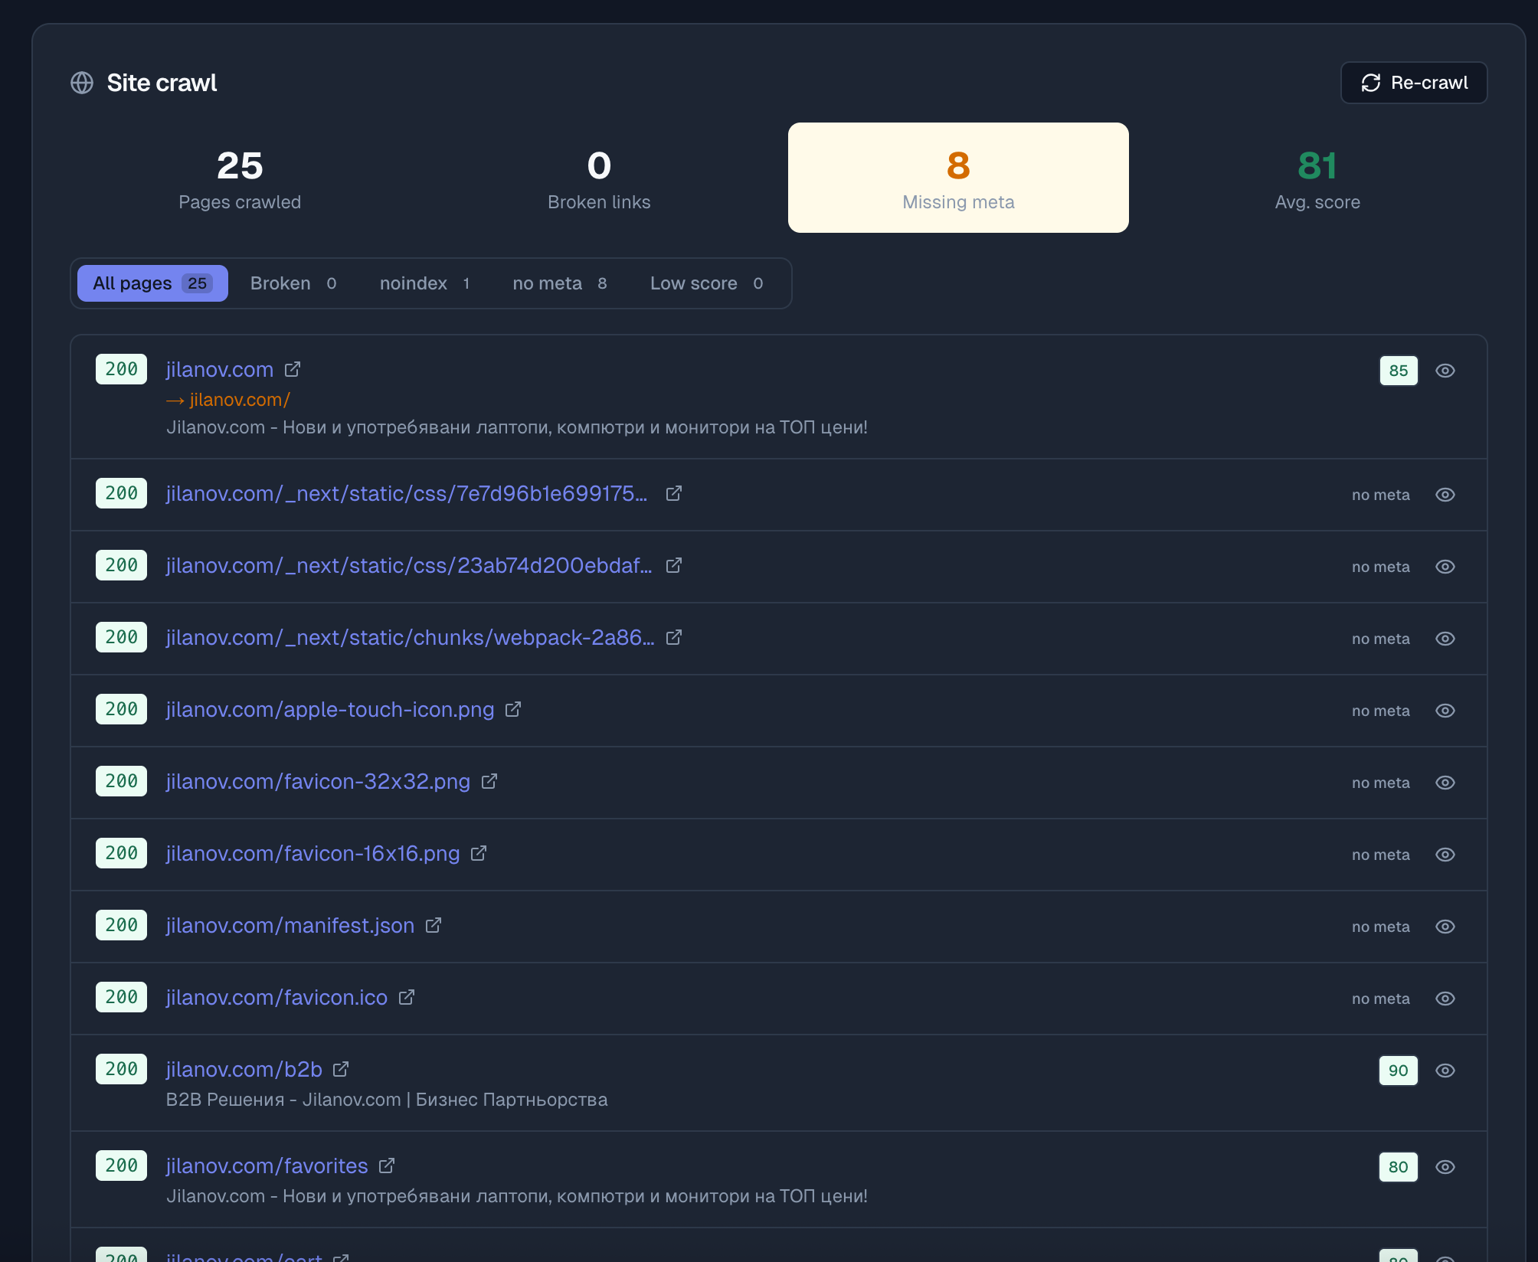
Task: Toggle the eye icon on the favicon-16x16.png row
Action: pos(1445,854)
